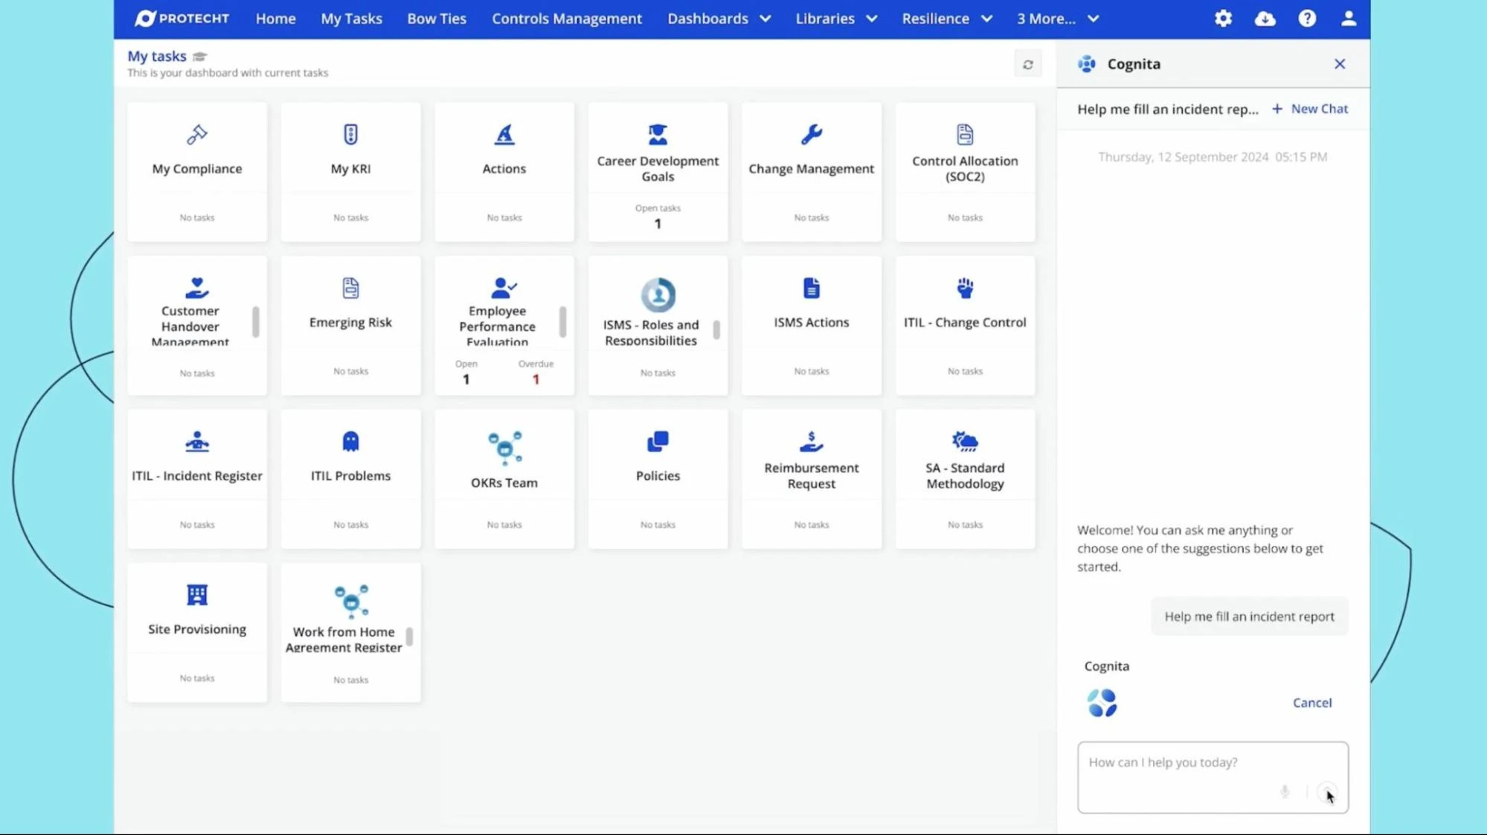Open the ITIL Problems ghost icon tile
Screen dimensions: 1487x835
click(x=350, y=442)
